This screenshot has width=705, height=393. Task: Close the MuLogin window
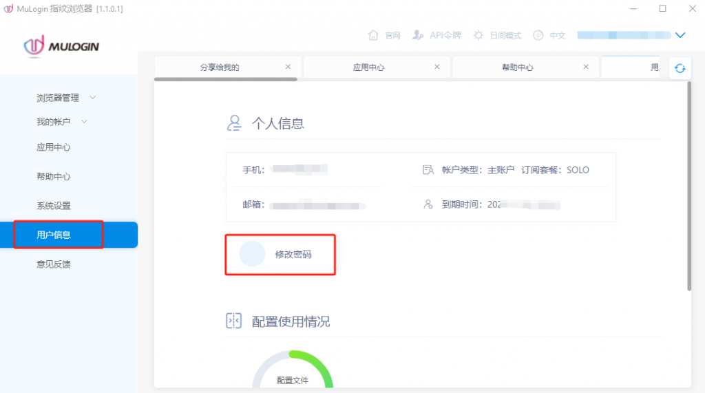pyautogui.click(x=693, y=8)
